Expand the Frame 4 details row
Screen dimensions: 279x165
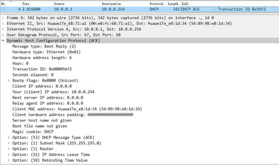coord(3,18)
